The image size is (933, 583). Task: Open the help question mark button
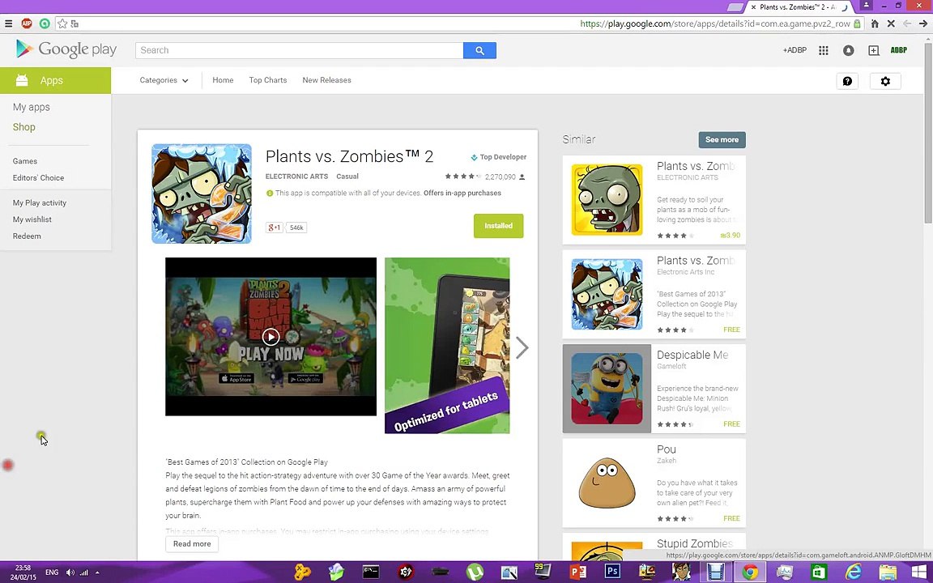(847, 82)
